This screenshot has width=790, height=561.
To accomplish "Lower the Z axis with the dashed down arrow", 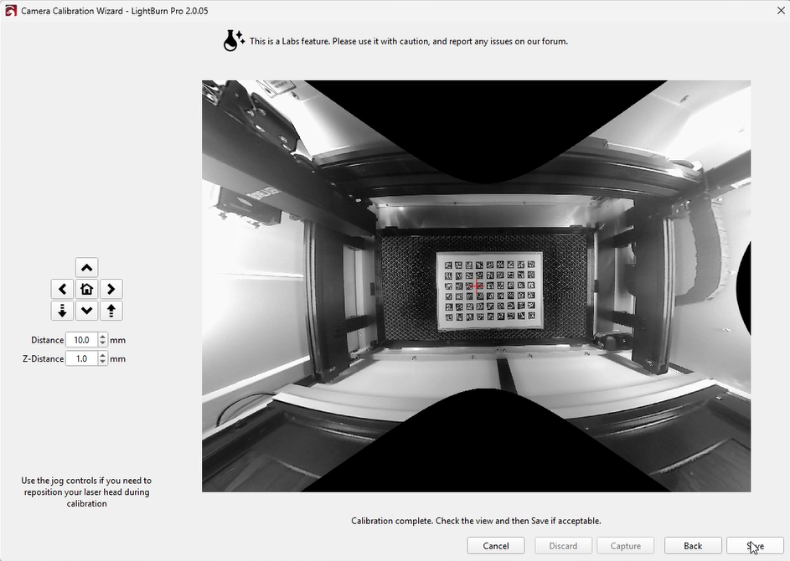I will click(x=63, y=311).
